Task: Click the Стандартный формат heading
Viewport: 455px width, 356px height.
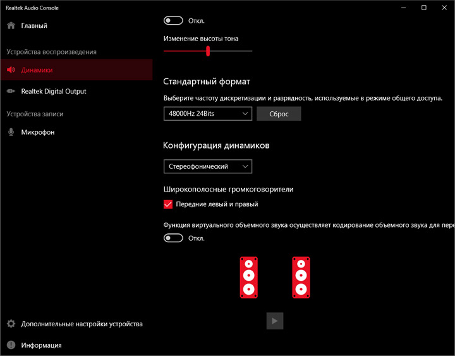Action: (207, 82)
